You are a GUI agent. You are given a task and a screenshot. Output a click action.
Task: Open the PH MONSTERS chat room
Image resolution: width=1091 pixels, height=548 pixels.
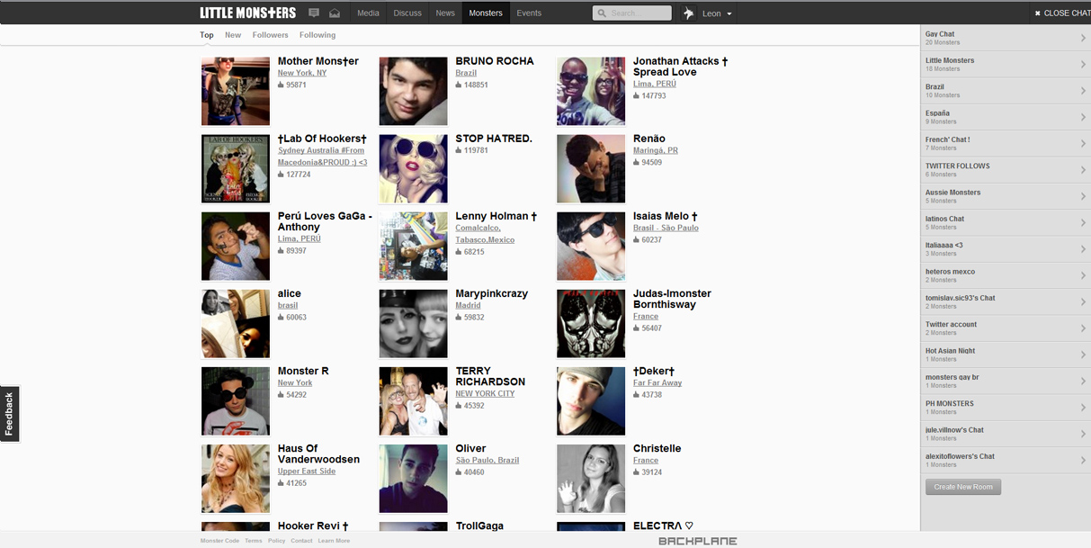pyautogui.click(x=1006, y=408)
